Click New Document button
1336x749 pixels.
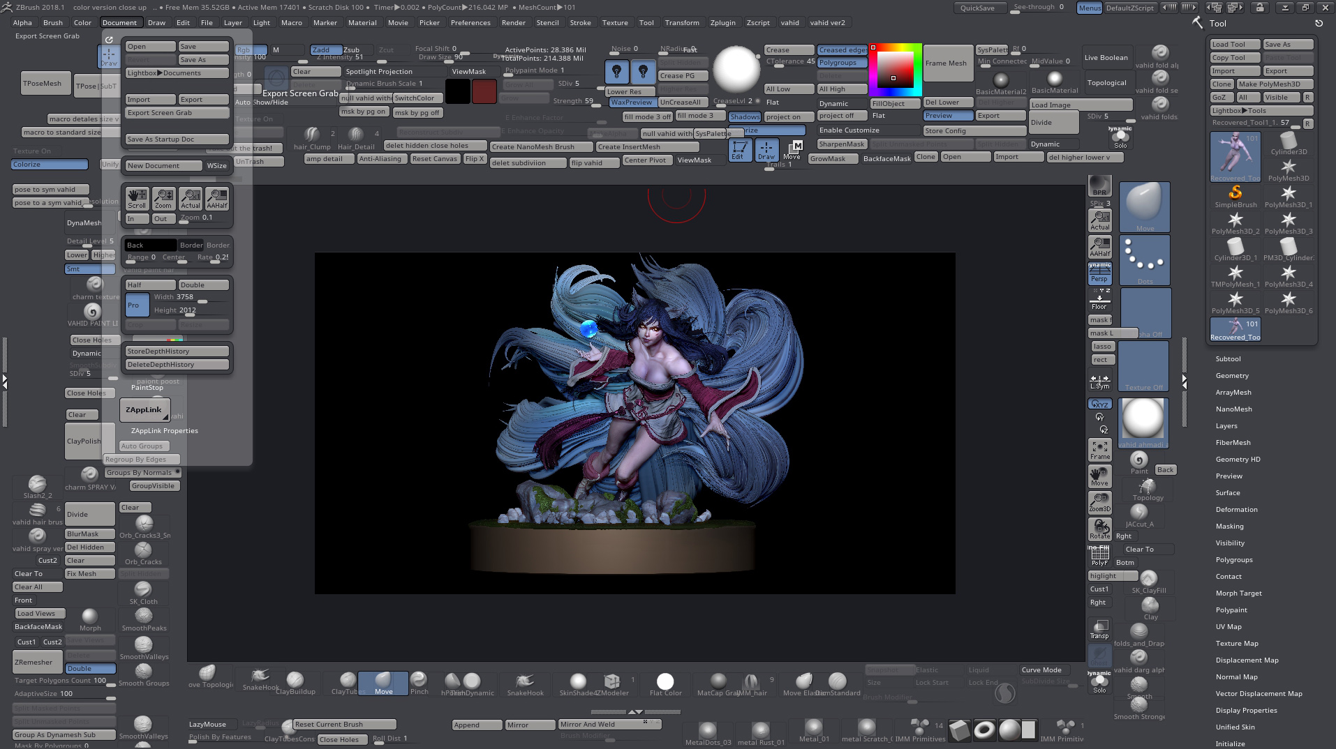[163, 166]
